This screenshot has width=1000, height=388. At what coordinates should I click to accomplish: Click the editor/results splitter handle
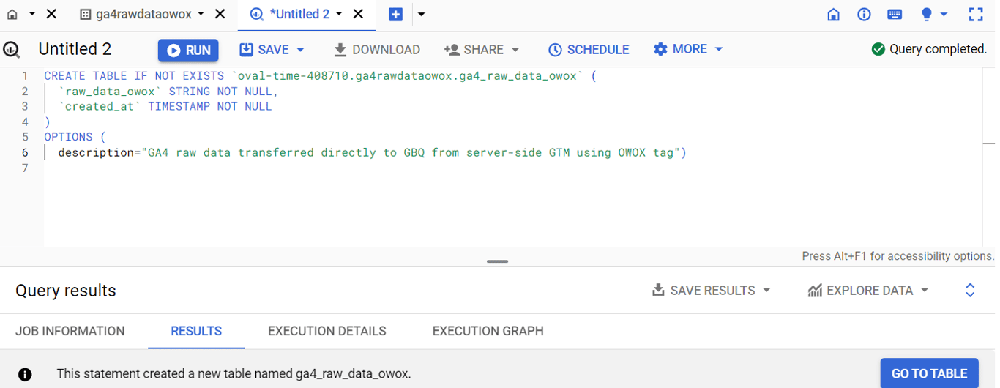497,261
